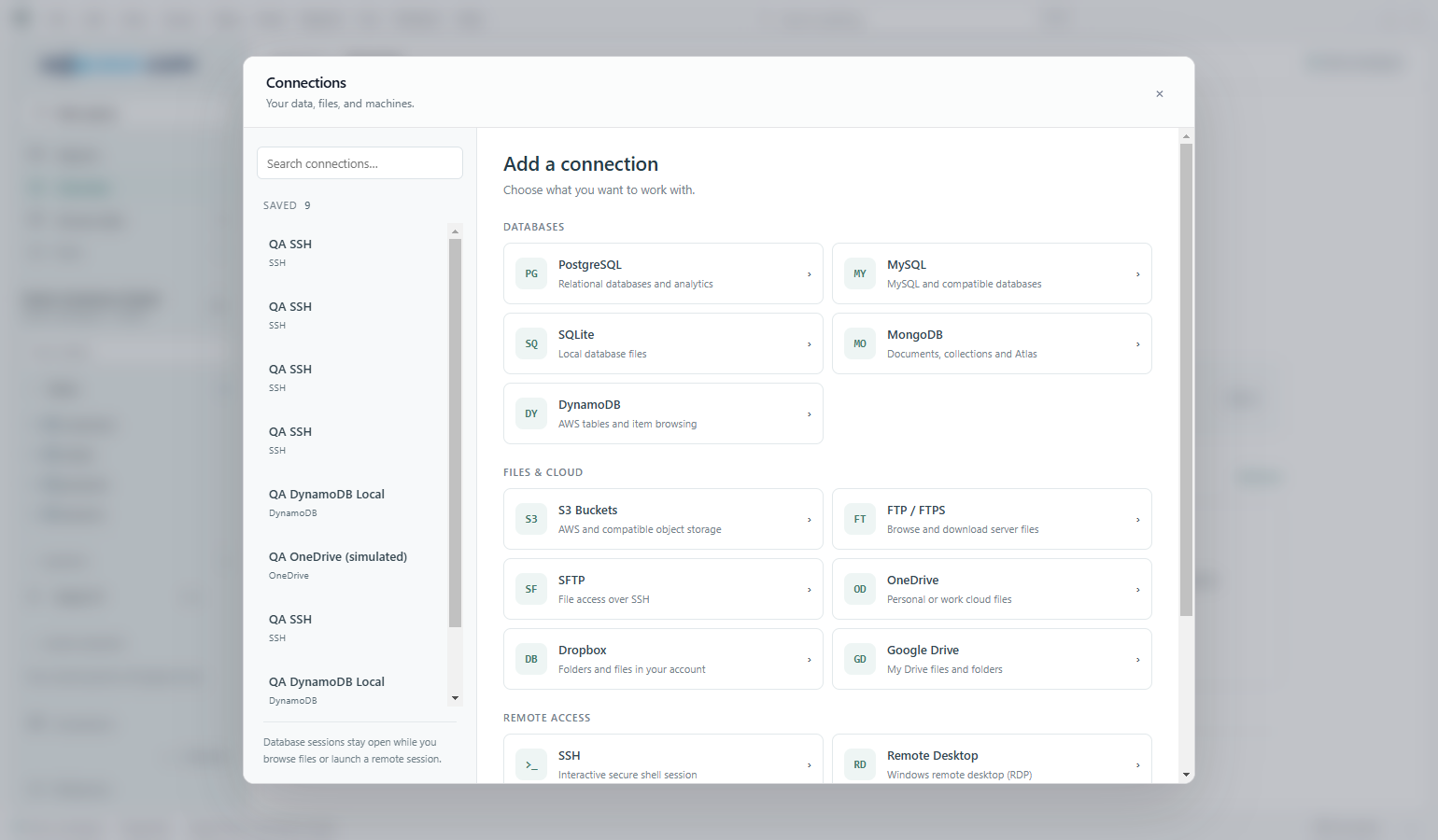Click the "SQLite" card title

click(x=576, y=335)
